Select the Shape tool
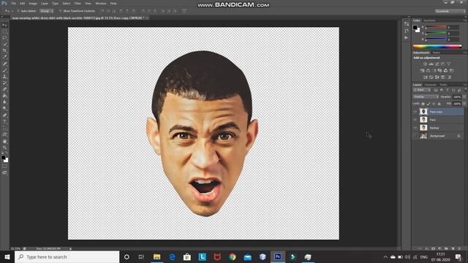The height and width of the screenshot is (263, 468). [x=4, y=134]
